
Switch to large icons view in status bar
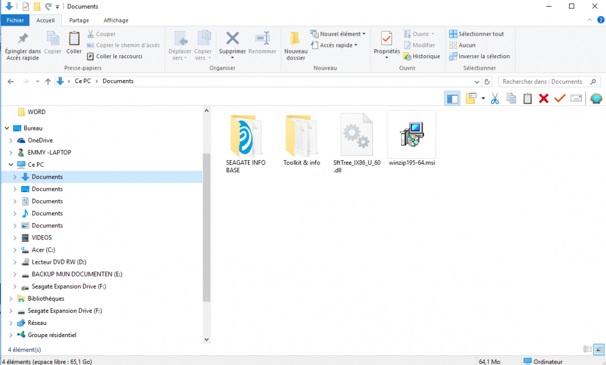(599, 349)
